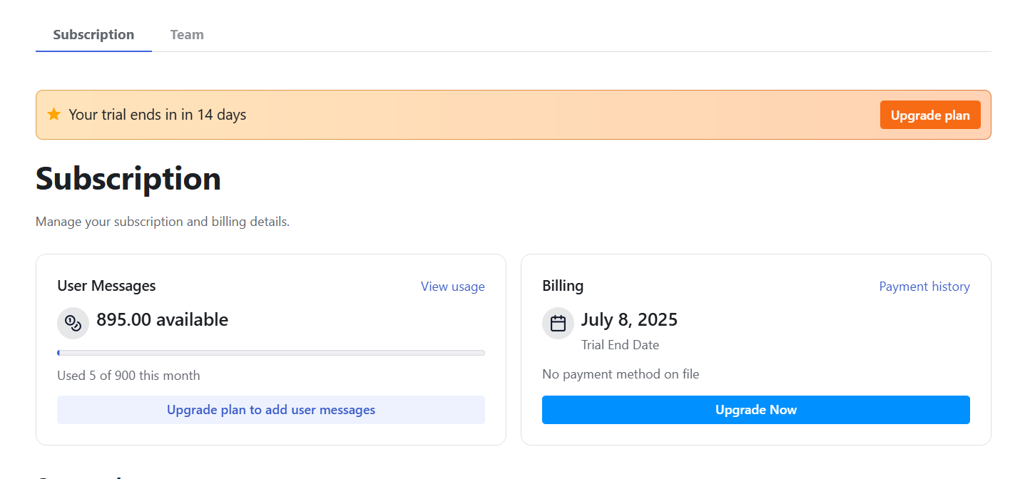Image resolution: width=1030 pixels, height=479 pixels.
Task: Click the trial ends in 14 days message
Action: click(x=157, y=115)
